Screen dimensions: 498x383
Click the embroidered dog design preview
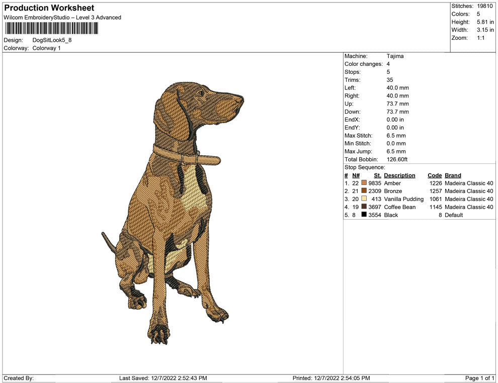point(173,214)
